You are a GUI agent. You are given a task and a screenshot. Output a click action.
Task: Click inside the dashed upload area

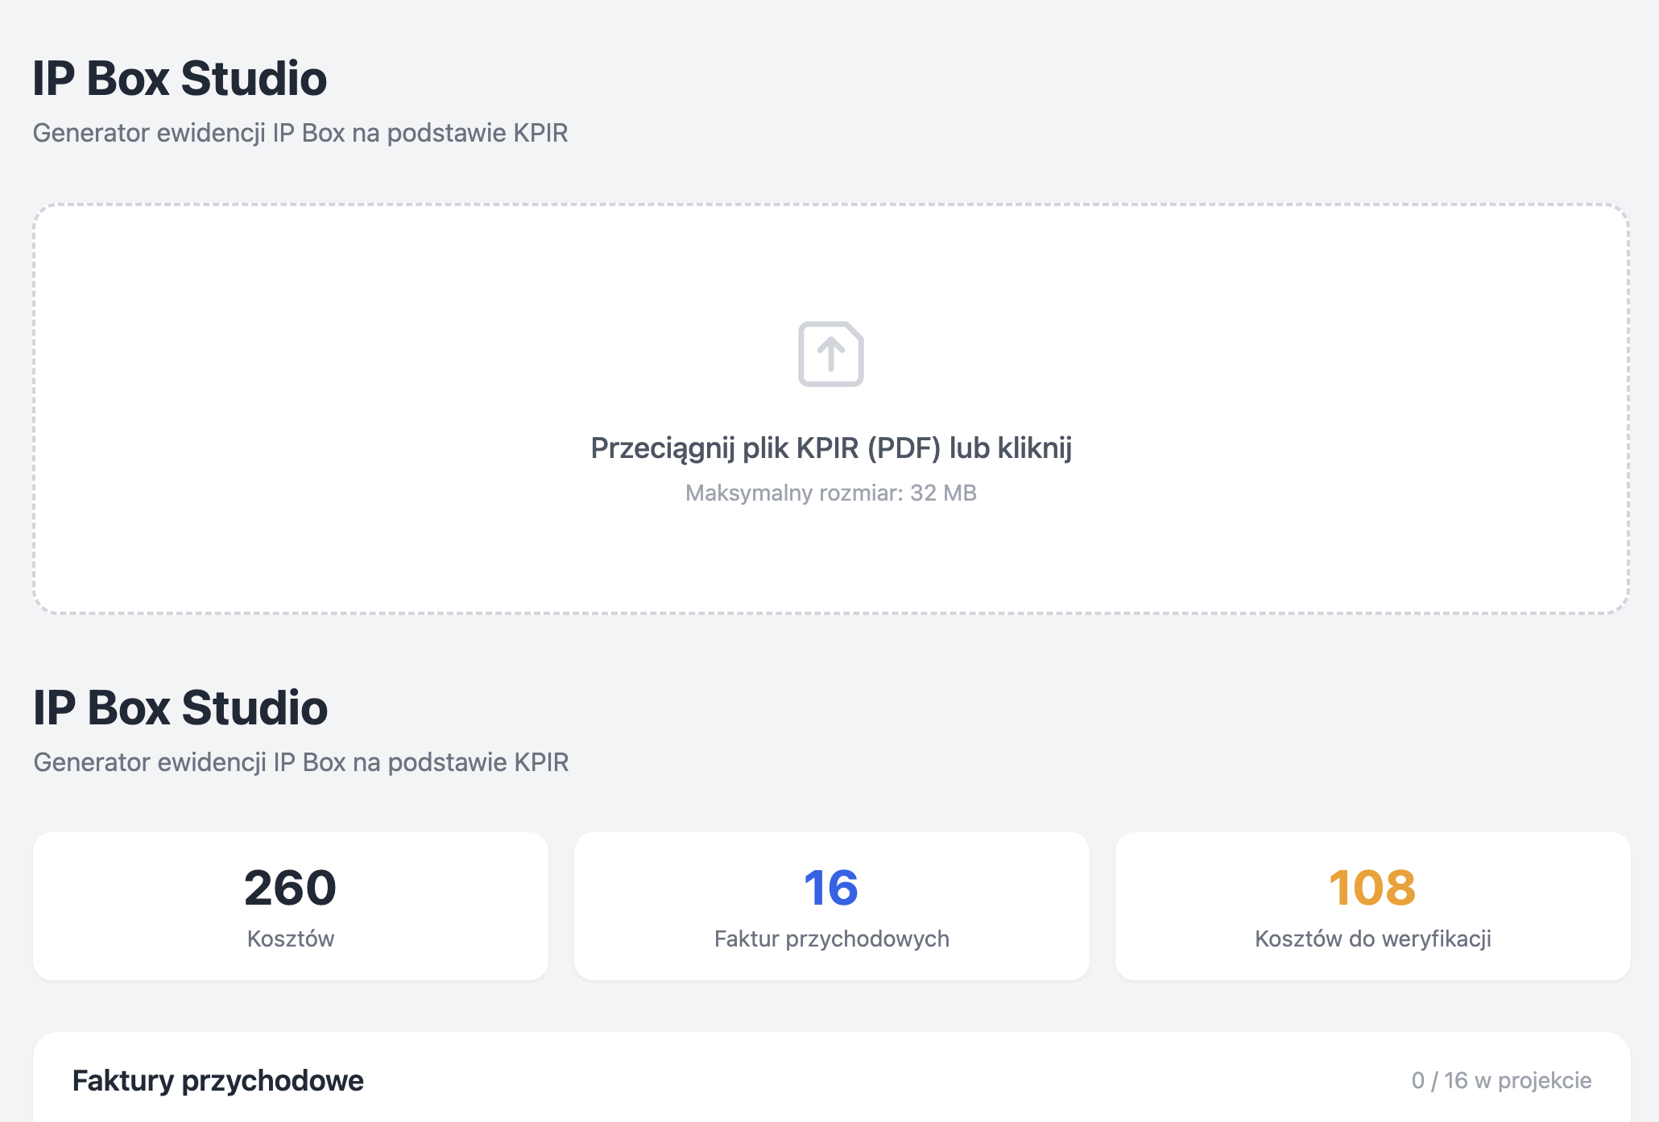(829, 563)
